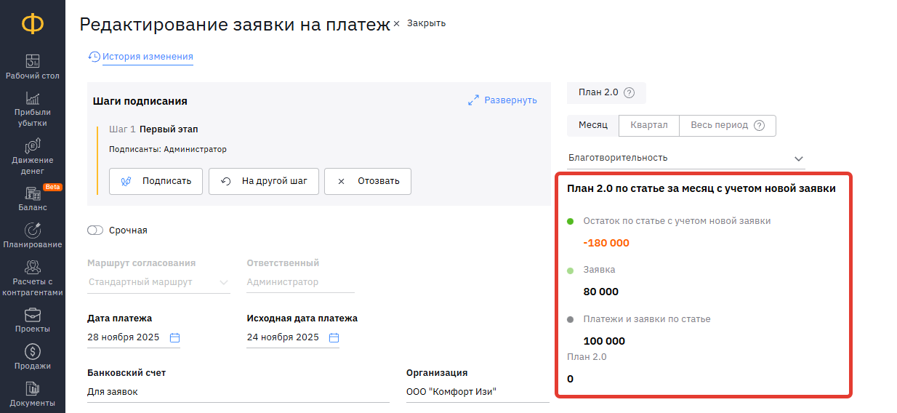The width and height of the screenshot is (897, 413).
Task: Open the Рабочий стол sidebar icon
Action: click(33, 61)
